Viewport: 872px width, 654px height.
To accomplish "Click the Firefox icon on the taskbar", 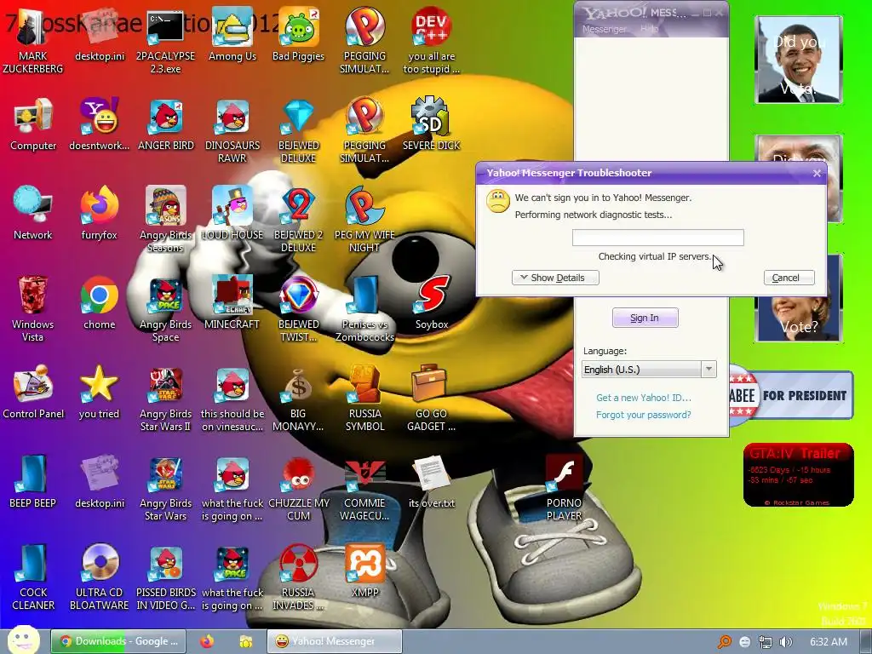I will pyautogui.click(x=207, y=641).
